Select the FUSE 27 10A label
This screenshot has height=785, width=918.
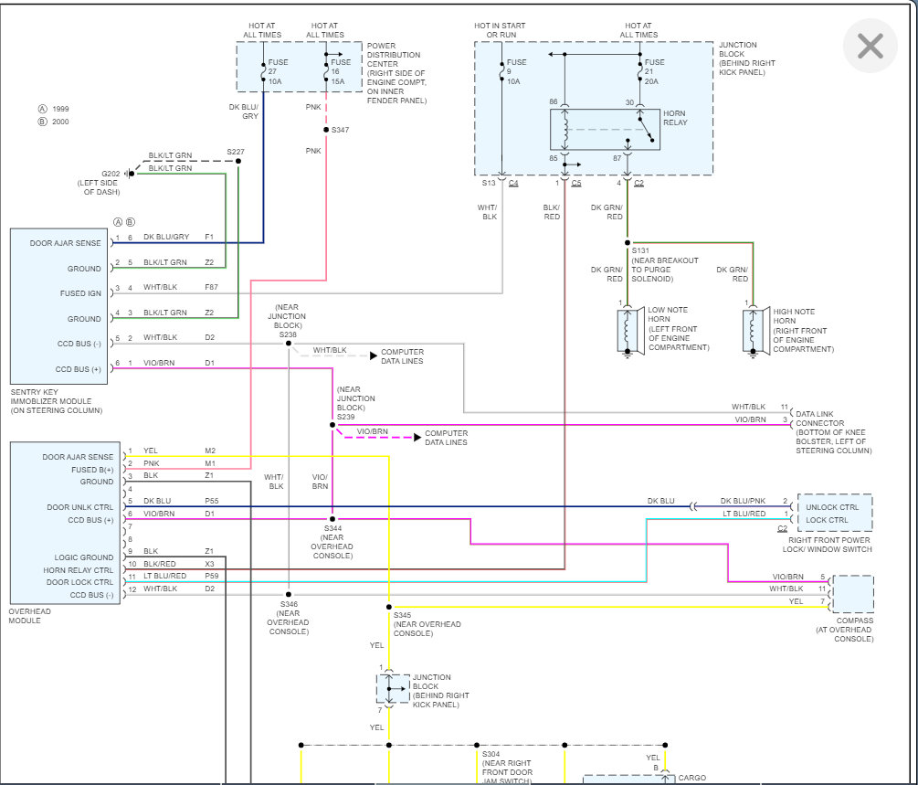pos(278,71)
